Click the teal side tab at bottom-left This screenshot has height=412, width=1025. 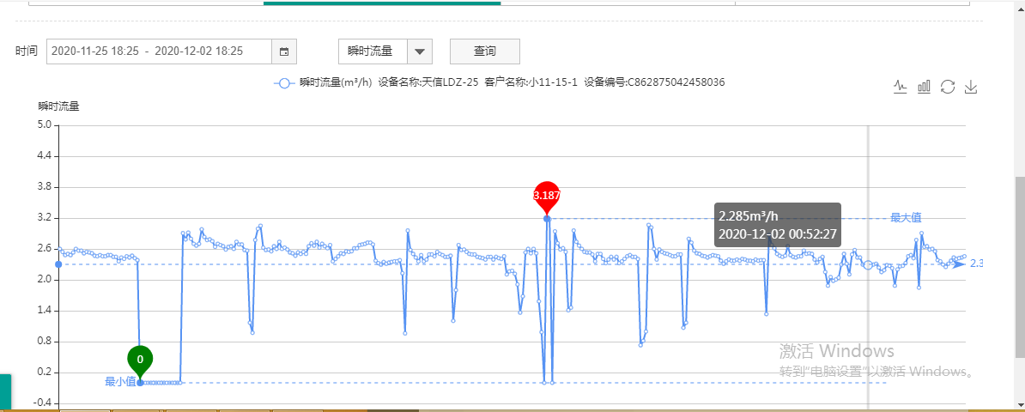[5, 392]
